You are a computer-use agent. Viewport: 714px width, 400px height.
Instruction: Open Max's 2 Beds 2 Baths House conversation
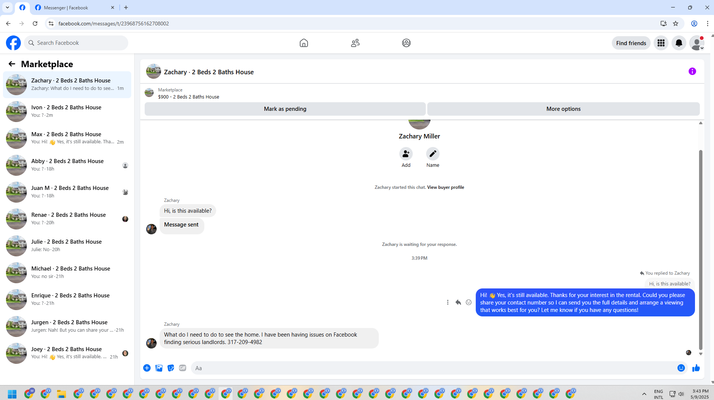(67, 138)
